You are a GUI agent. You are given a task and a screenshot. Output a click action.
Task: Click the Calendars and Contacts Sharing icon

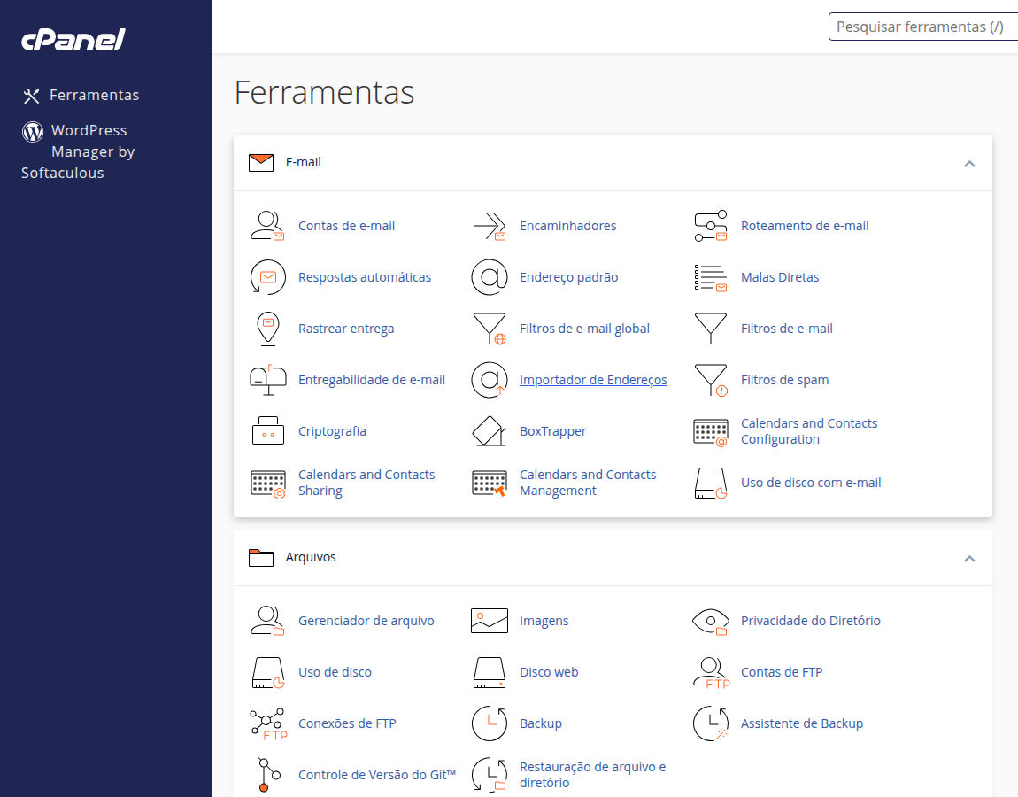[x=267, y=484]
